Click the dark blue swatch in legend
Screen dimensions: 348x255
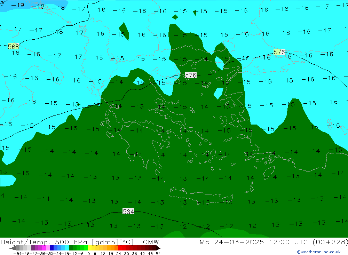click(52, 248)
